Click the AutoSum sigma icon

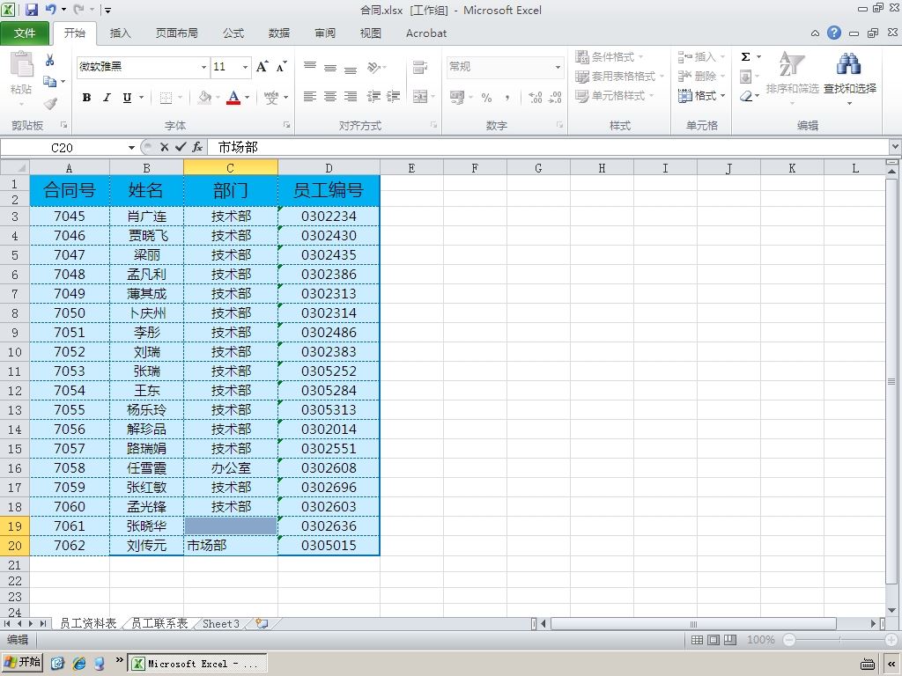pos(745,57)
